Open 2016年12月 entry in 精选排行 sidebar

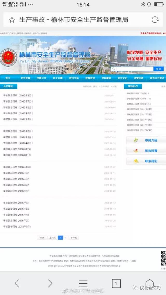(x=139, y=104)
